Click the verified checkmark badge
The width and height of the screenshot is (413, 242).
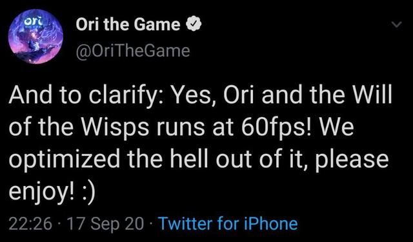point(194,24)
